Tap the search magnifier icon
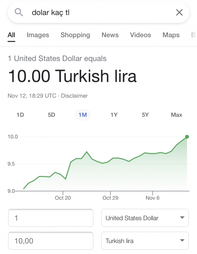197x254 pixels. click(x=19, y=13)
